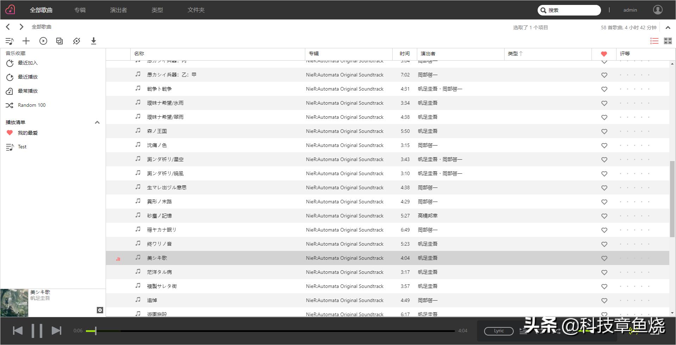This screenshot has height=345, width=676.
Task: Click the add-to-playlist queue icon
Action: [10, 41]
